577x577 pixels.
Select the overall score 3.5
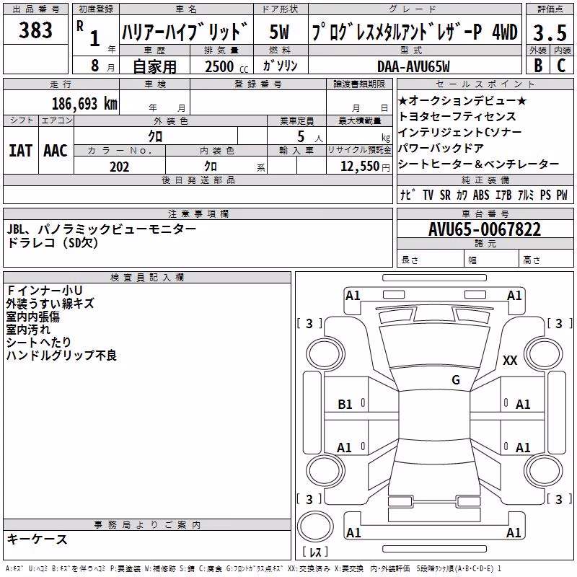[550, 32]
